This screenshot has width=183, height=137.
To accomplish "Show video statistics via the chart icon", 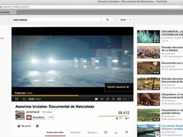I will (x=116, y=132).
